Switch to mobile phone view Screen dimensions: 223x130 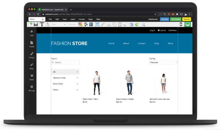click(x=181, y=24)
